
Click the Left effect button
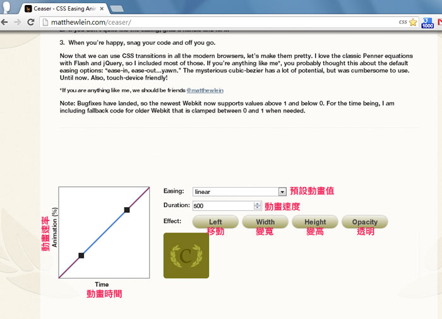pyautogui.click(x=215, y=222)
